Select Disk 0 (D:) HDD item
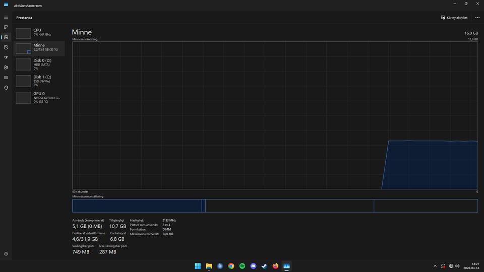Image resolution: width=484 pixels, height=272 pixels. coord(39,64)
